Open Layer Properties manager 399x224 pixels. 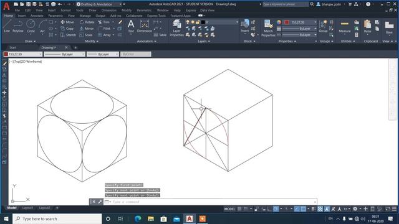tap(176, 28)
